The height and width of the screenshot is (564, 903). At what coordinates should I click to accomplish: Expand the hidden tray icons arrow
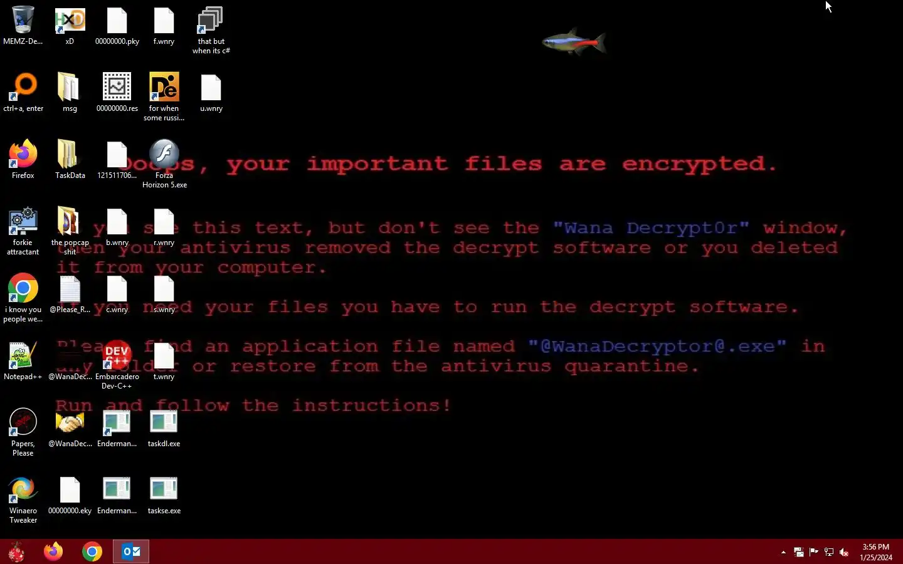click(x=783, y=552)
